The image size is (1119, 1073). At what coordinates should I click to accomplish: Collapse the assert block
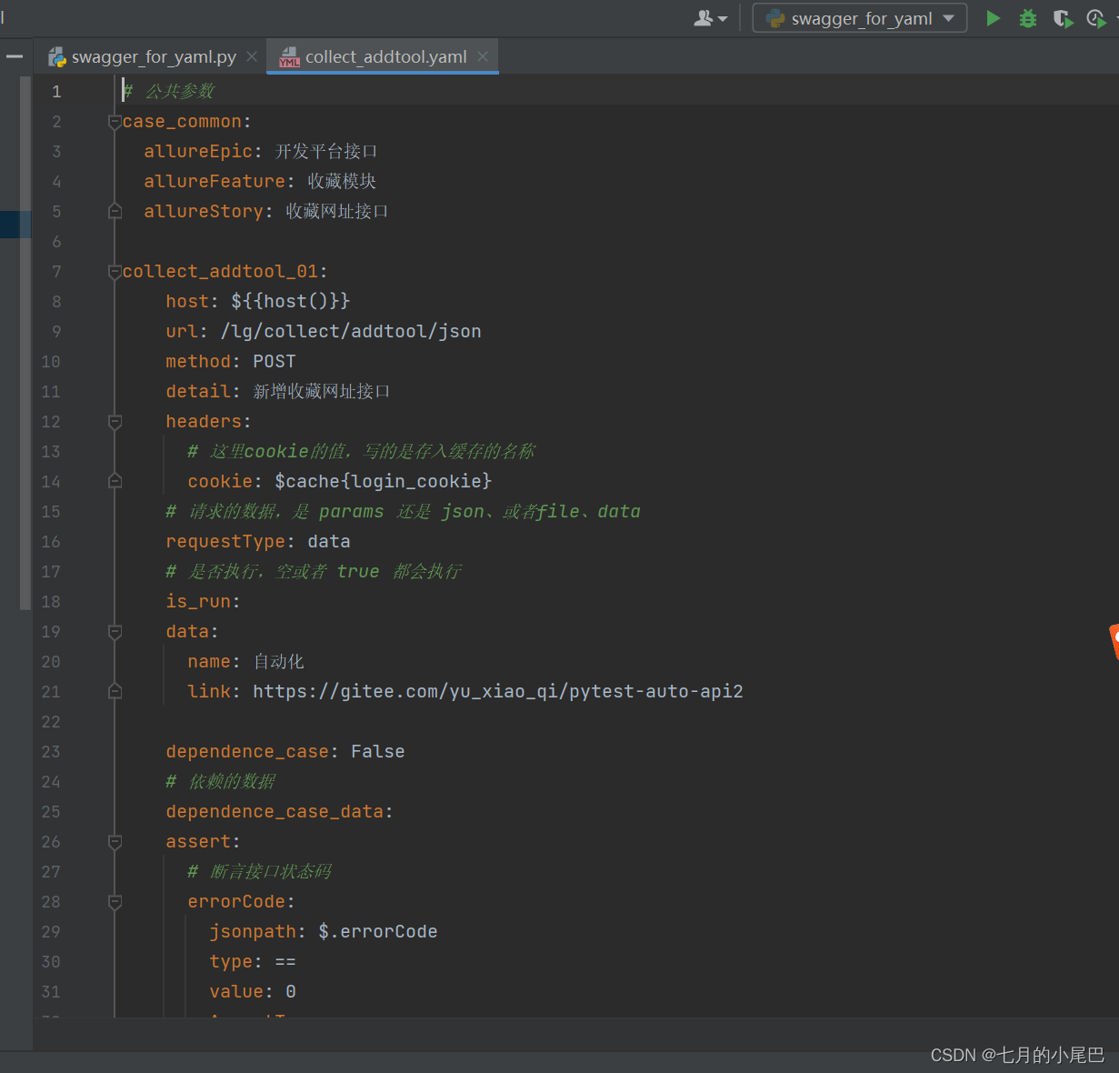(115, 842)
